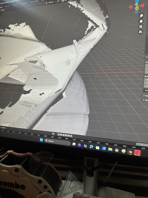Switch to the Texture Paint workspace tab
This screenshot has width=148, height=198.
34,2
